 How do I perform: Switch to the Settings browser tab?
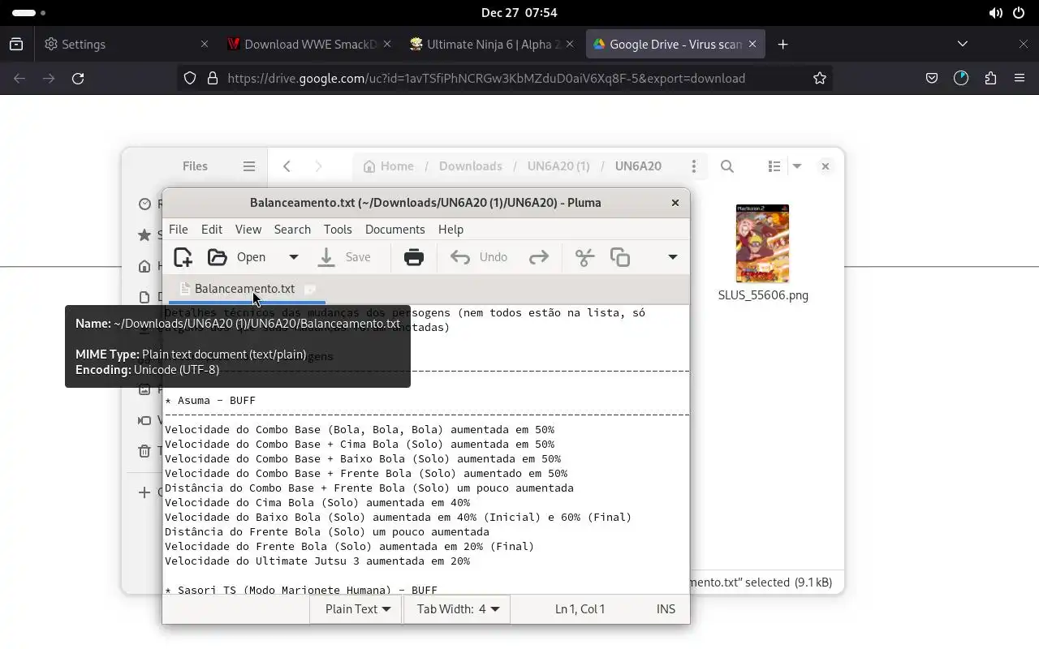point(126,45)
